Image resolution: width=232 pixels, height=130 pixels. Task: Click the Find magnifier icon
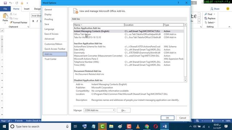click(x=206, y=14)
